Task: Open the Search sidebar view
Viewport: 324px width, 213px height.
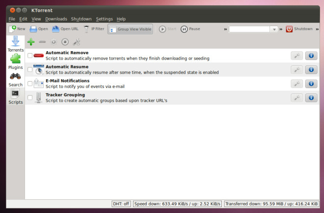Action: (x=16, y=80)
